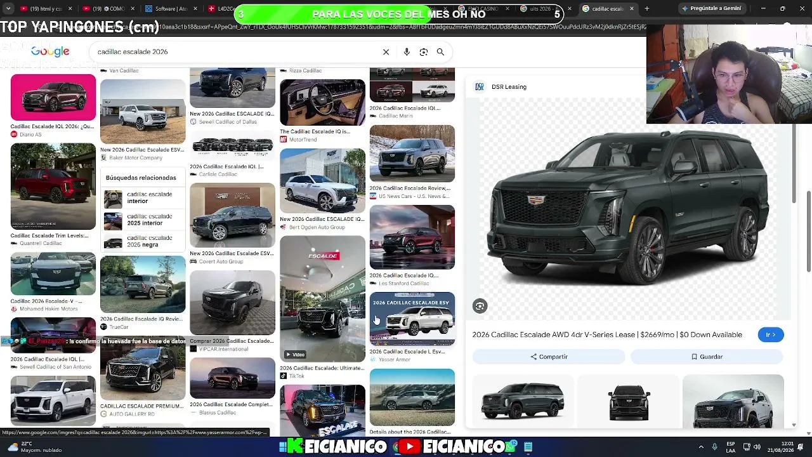Open the Baker Motor Company white Escalade image
This screenshot has width=812, height=457.
[143, 112]
